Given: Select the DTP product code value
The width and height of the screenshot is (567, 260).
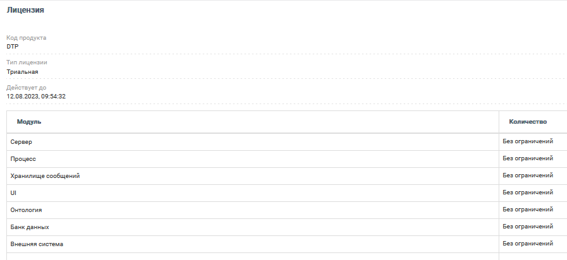Looking at the screenshot, I should tap(13, 47).
